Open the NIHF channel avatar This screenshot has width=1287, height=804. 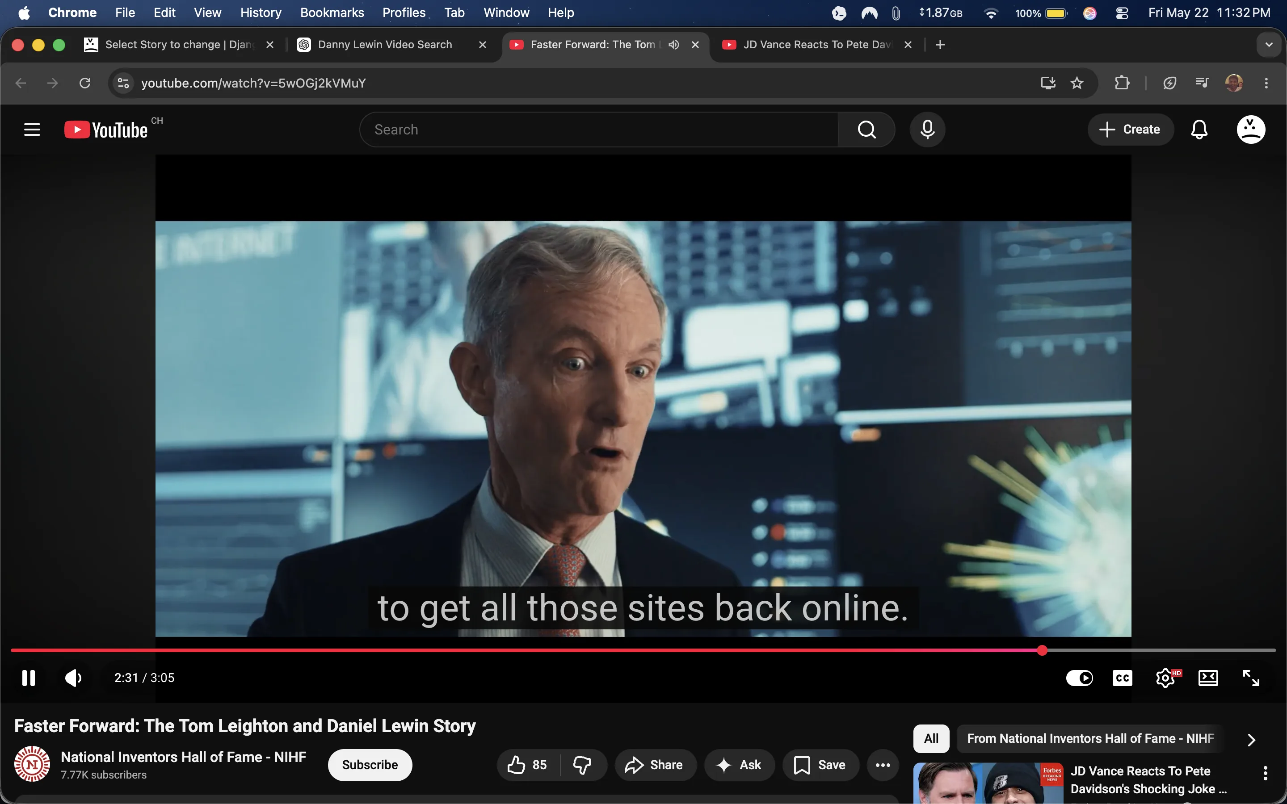click(32, 764)
